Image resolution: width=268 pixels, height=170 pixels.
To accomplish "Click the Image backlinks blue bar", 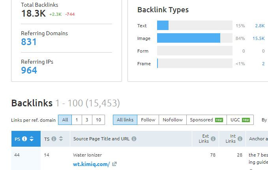I will [x=189, y=38].
